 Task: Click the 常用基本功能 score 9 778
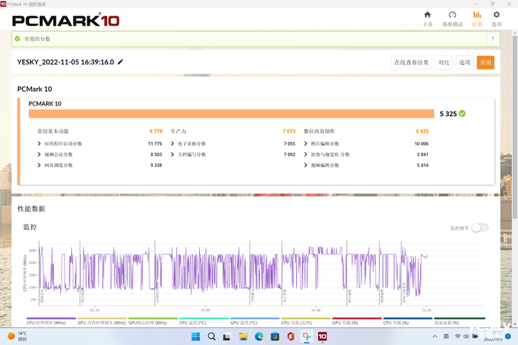[155, 131]
